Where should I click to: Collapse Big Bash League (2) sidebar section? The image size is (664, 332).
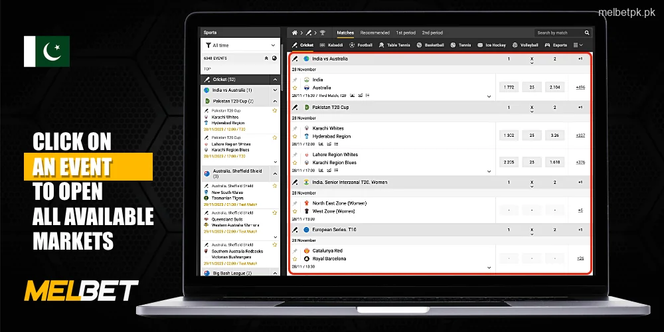point(275,274)
